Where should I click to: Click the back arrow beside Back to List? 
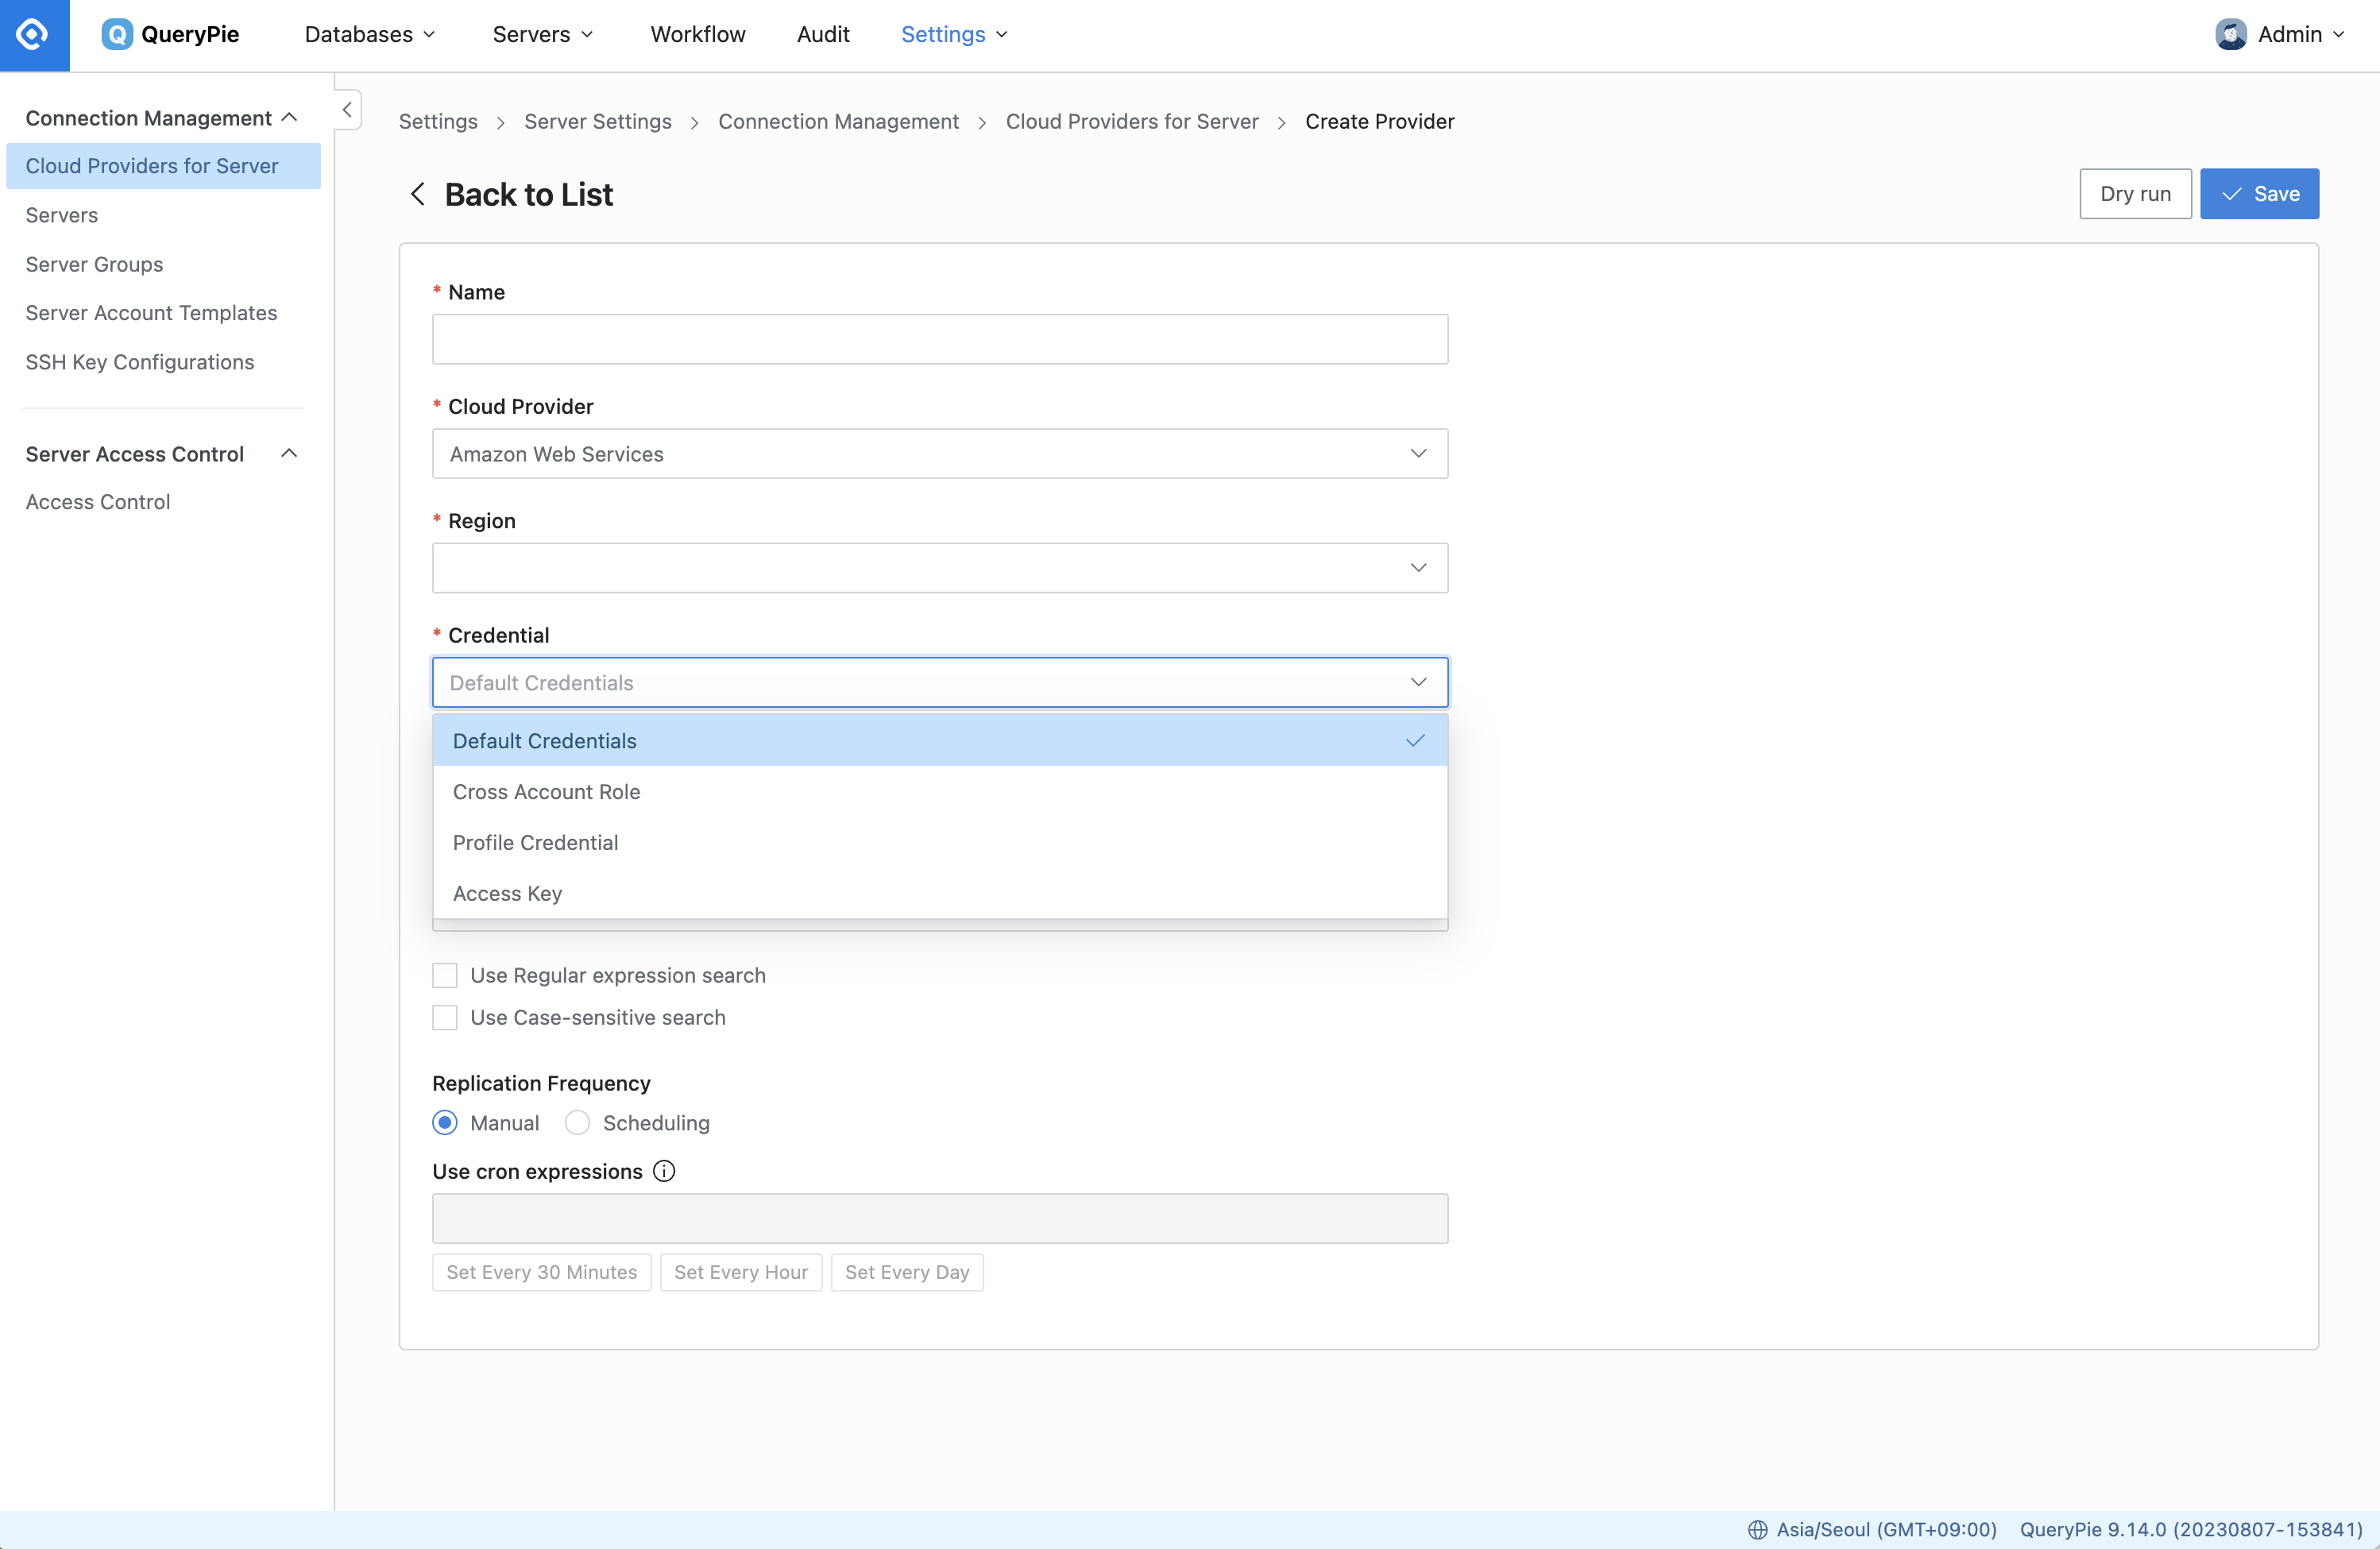pos(418,194)
